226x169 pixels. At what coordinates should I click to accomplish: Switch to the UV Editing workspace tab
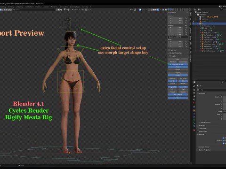(x=19, y=7)
